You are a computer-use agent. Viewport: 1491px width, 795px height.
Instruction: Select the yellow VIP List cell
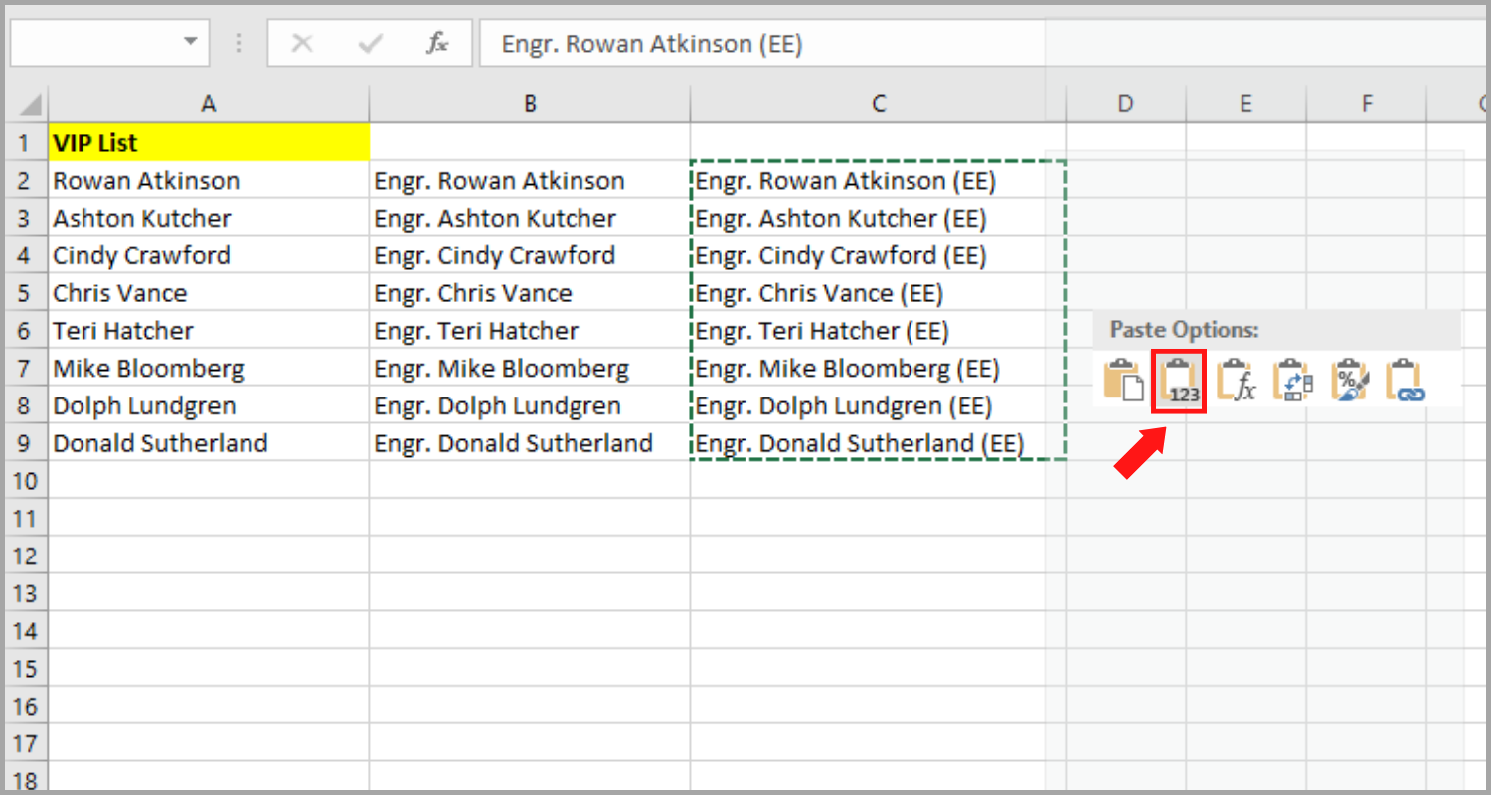coord(208,142)
